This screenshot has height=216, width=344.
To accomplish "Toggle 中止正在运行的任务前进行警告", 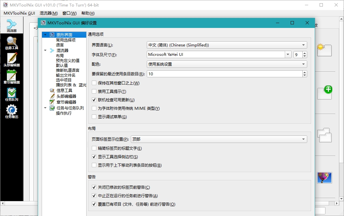I will coord(94,196).
